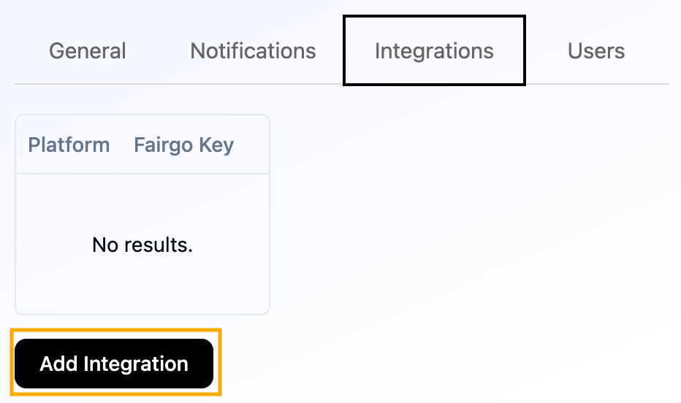
Task: Add a new integration
Action: click(114, 364)
